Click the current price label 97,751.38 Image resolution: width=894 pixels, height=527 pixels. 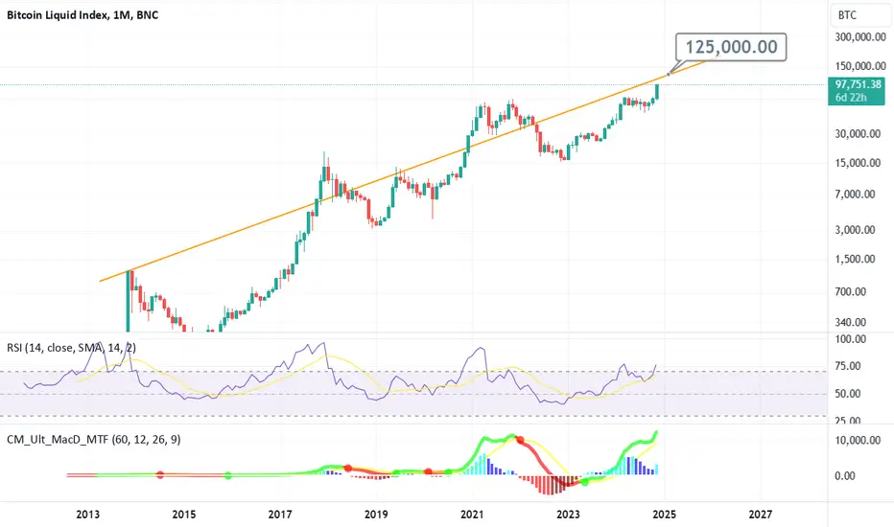click(859, 84)
